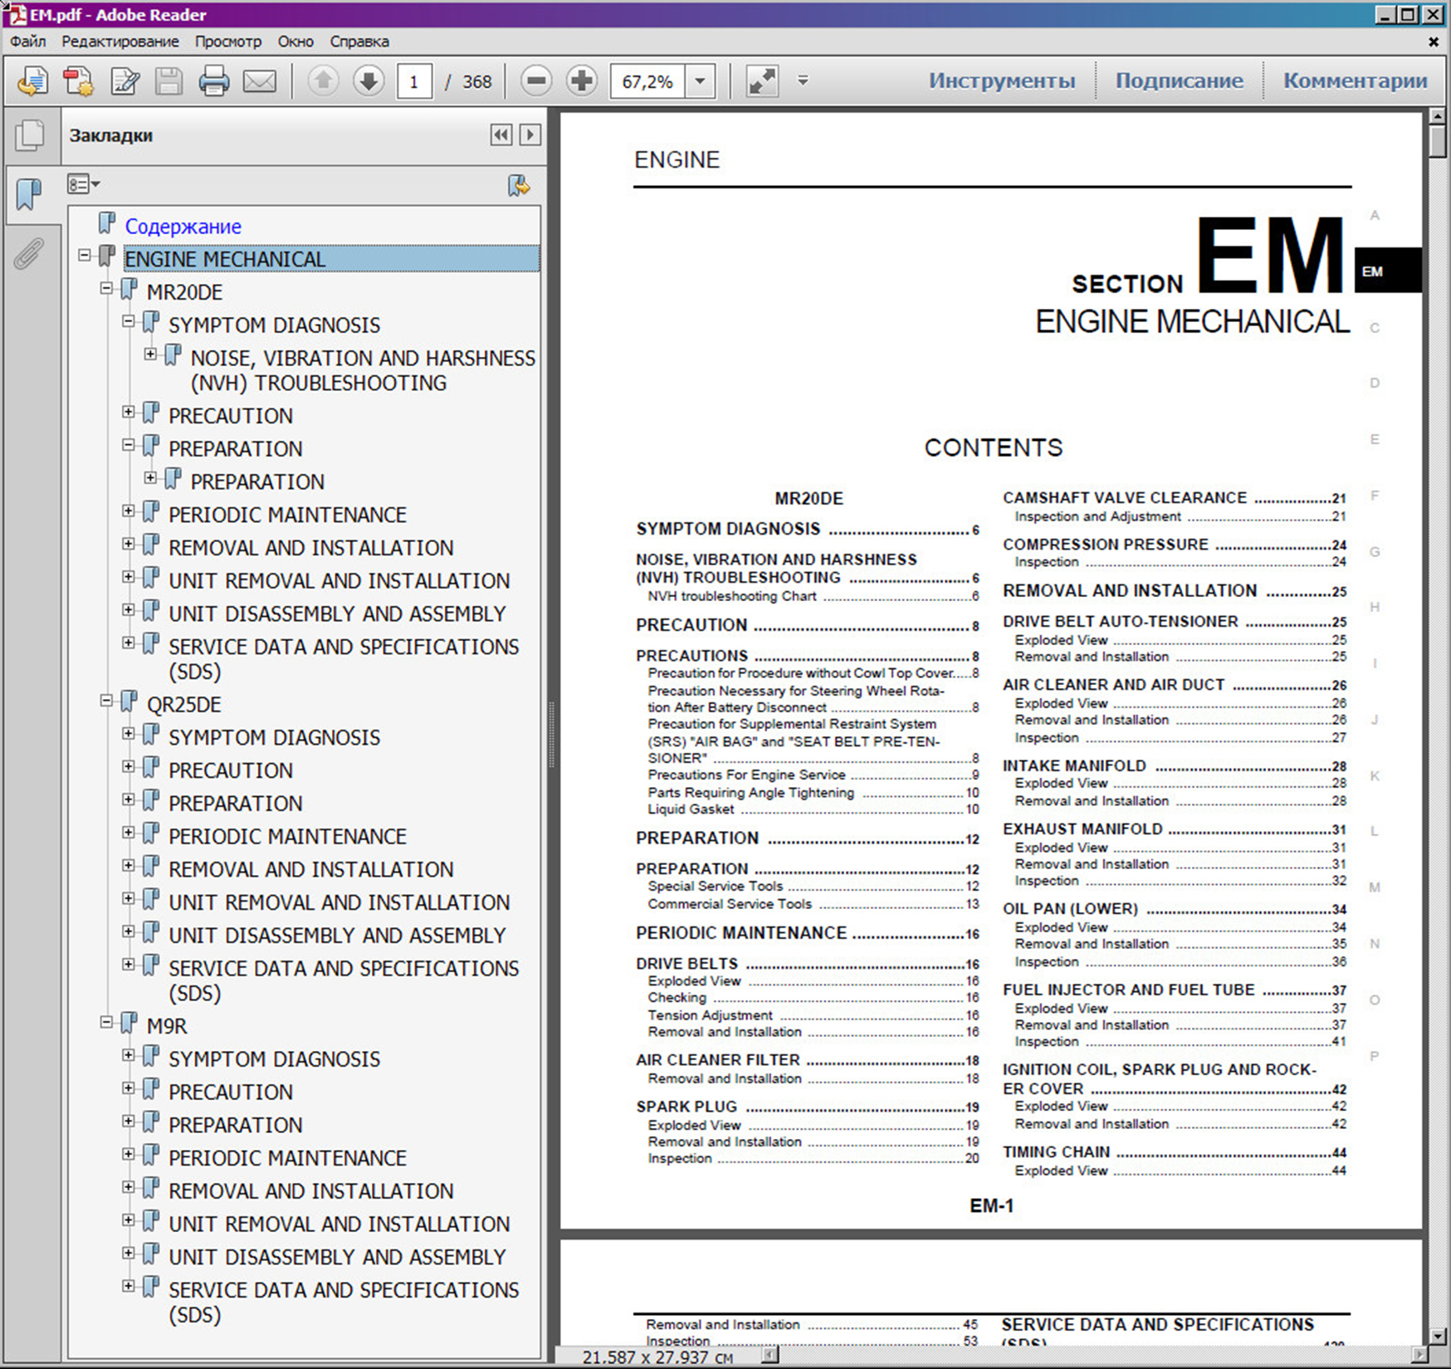Click the Save file floppy icon

pyautogui.click(x=169, y=81)
